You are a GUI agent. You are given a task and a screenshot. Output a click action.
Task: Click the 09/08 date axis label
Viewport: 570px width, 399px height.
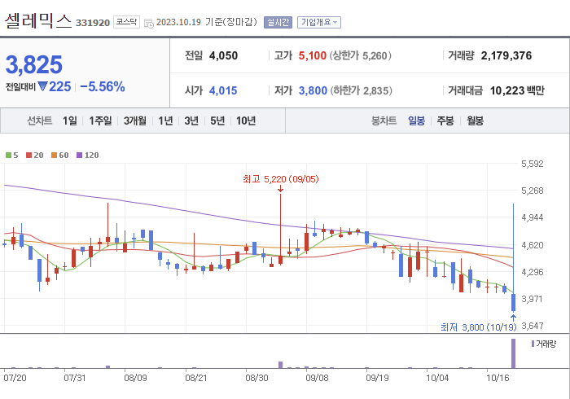(317, 378)
